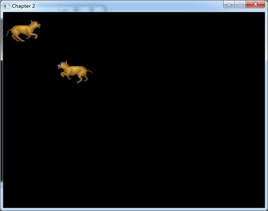Minimize the Chapter 2 window

(229, 4)
